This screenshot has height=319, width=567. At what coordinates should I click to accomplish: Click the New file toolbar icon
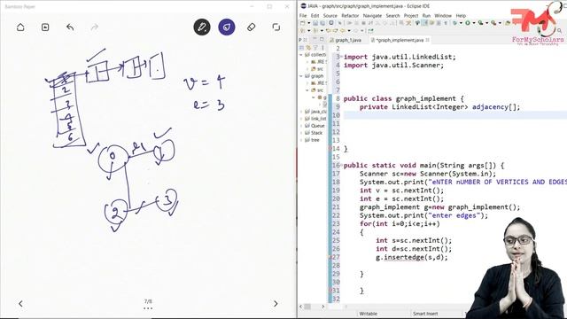[x=302, y=23]
